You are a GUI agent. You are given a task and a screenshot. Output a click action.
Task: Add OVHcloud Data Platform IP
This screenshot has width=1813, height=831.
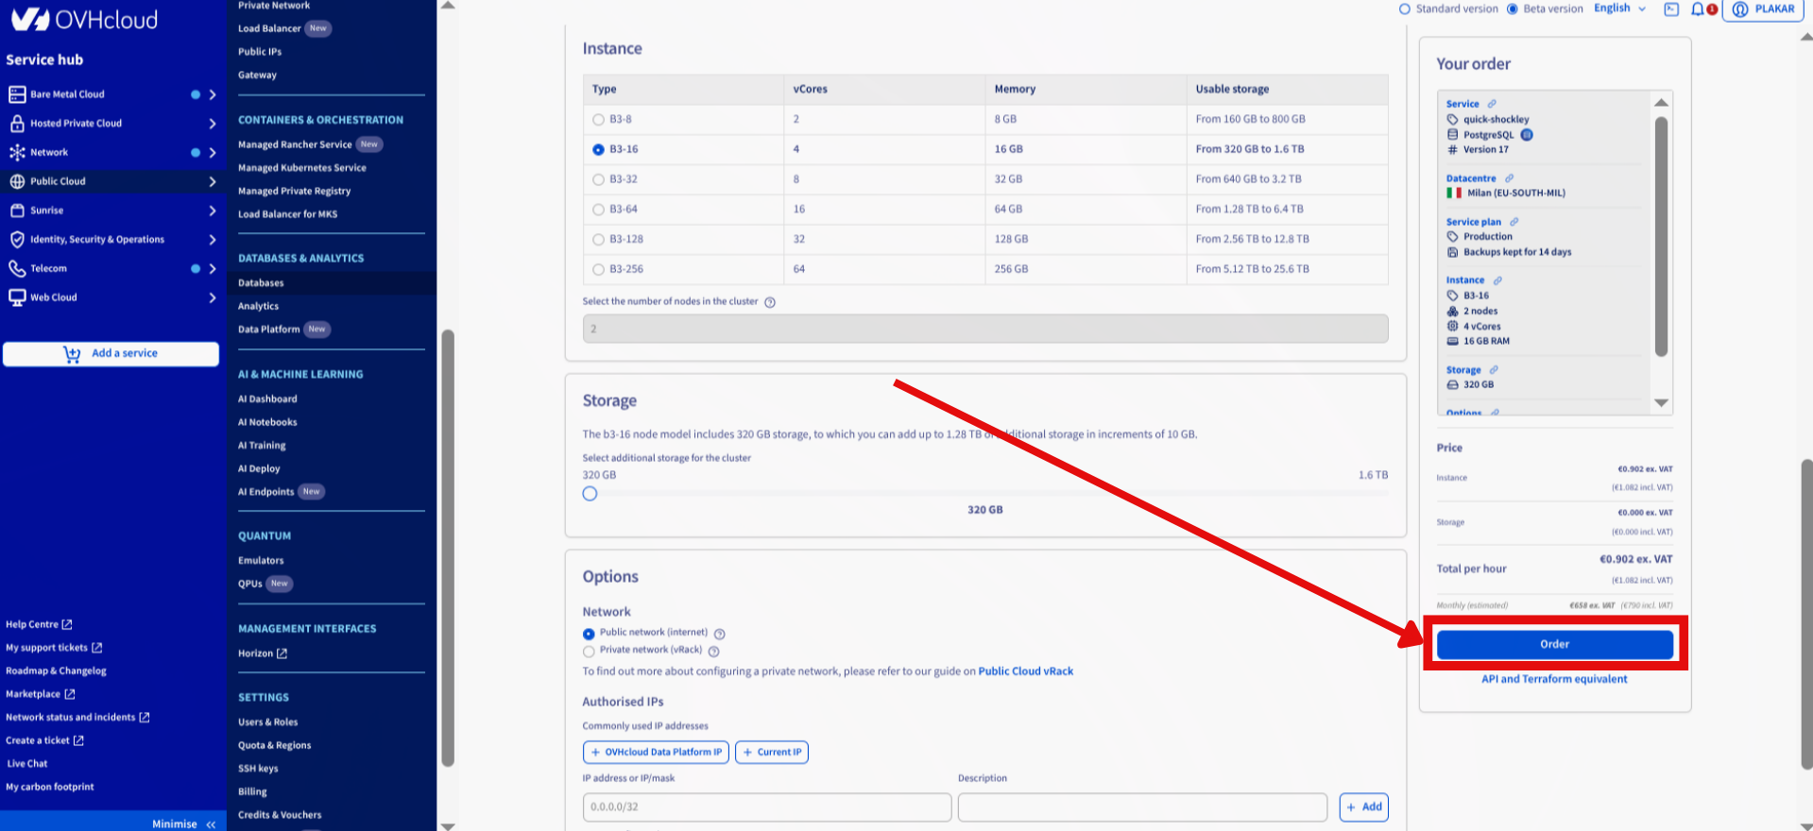pos(656,753)
